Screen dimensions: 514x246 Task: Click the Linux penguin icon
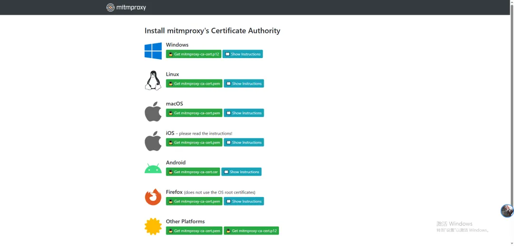153,80
